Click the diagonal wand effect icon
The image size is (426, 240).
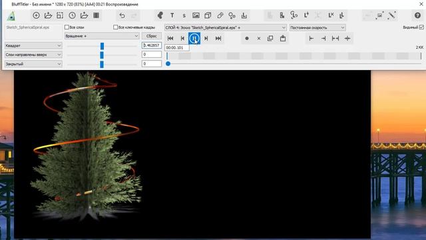pyautogui.click(x=391, y=15)
